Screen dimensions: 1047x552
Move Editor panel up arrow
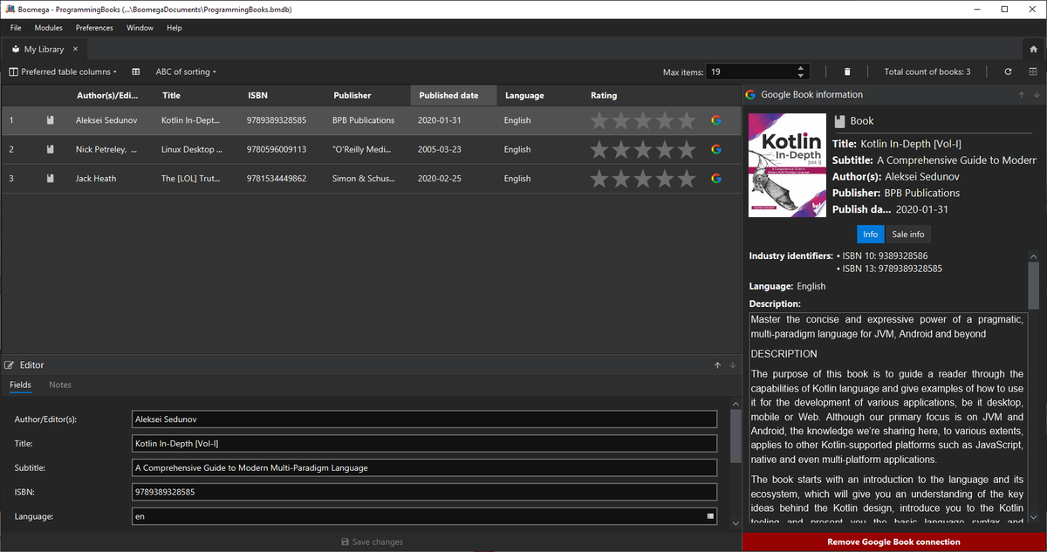pos(717,365)
